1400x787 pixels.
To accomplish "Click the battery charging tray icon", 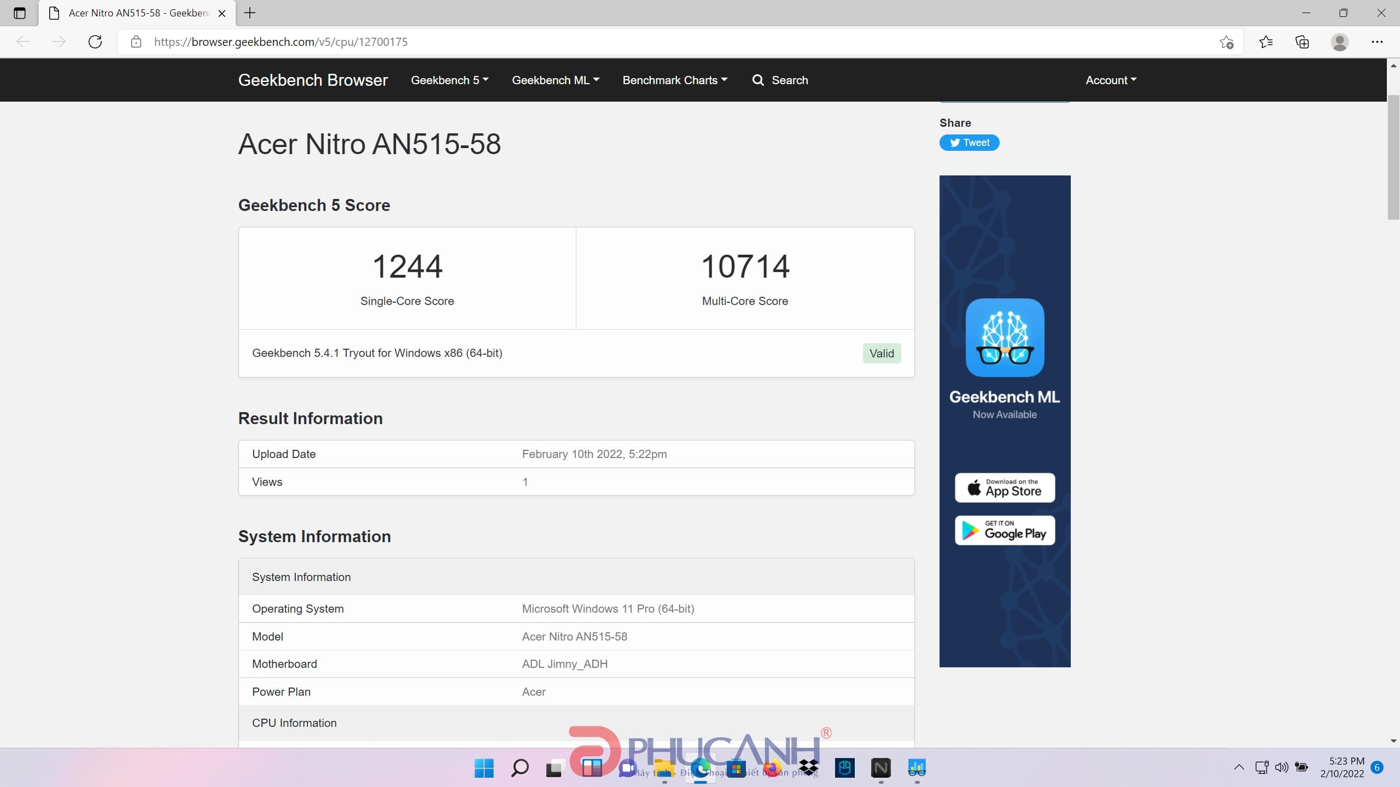I will [1302, 767].
